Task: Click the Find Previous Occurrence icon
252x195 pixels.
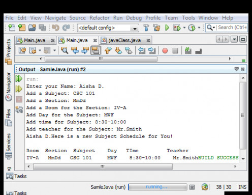Action: coord(75,50)
